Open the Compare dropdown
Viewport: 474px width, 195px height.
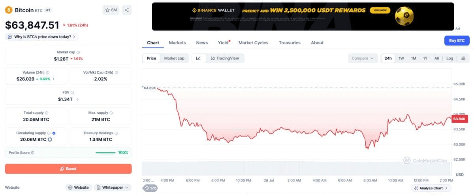(x=363, y=58)
